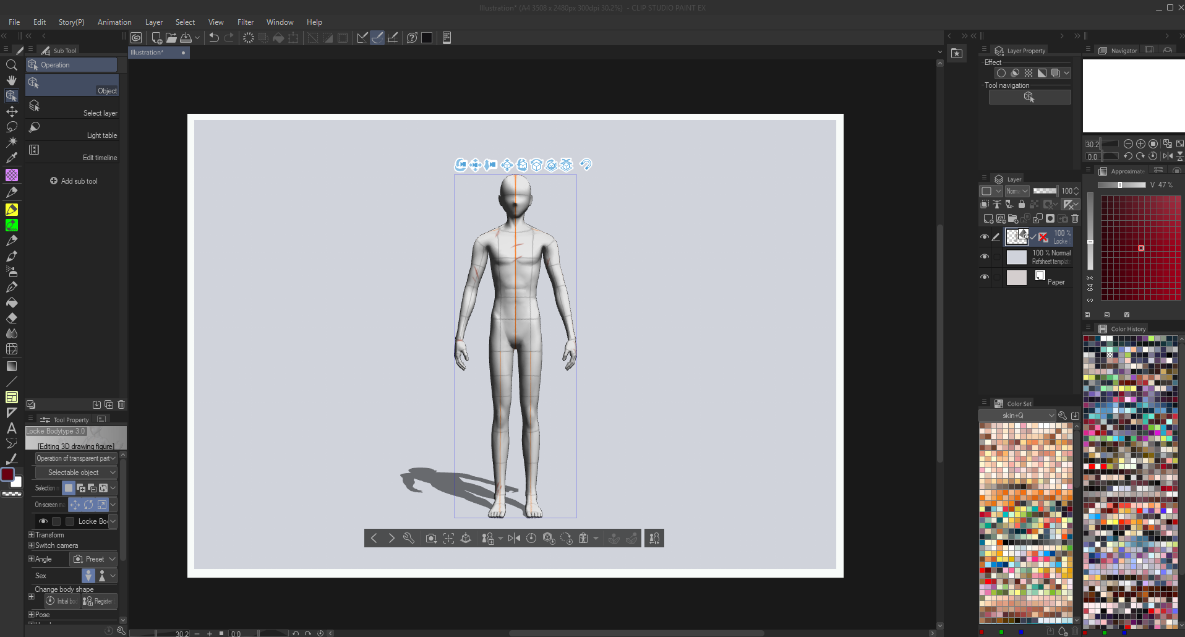Open the Filter menu
This screenshot has width=1185, height=637.
(246, 22)
